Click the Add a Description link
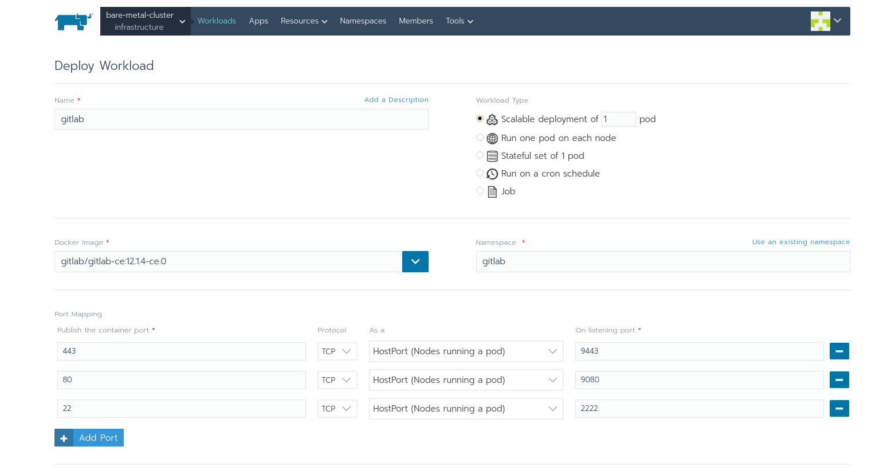The image size is (883, 470). (396, 100)
